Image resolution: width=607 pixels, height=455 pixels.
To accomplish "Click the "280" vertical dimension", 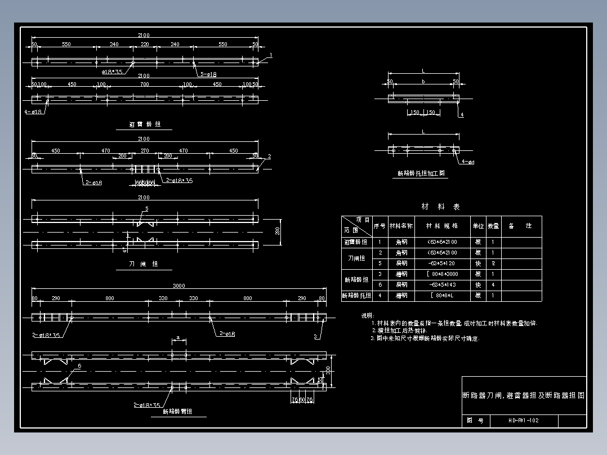I will click(278, 231).
